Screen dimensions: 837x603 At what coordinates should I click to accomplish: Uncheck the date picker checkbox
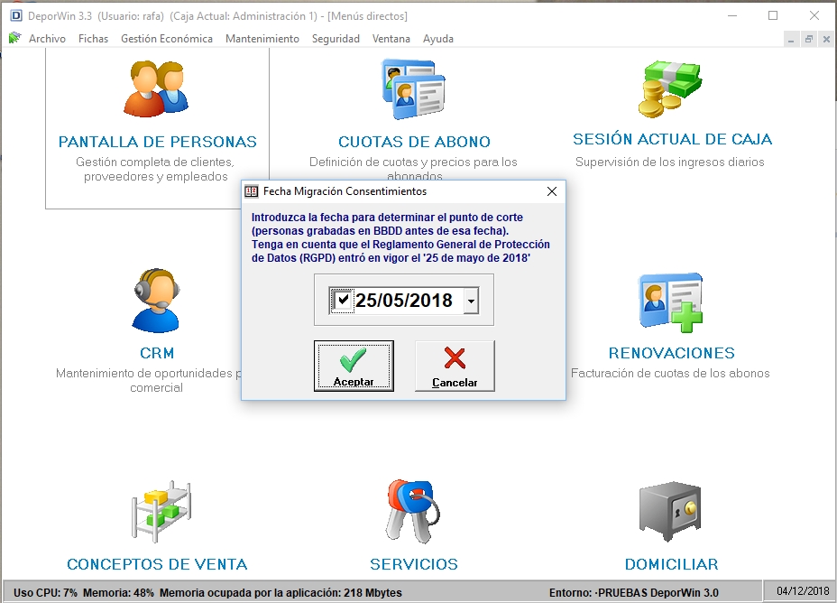(342, 300)
